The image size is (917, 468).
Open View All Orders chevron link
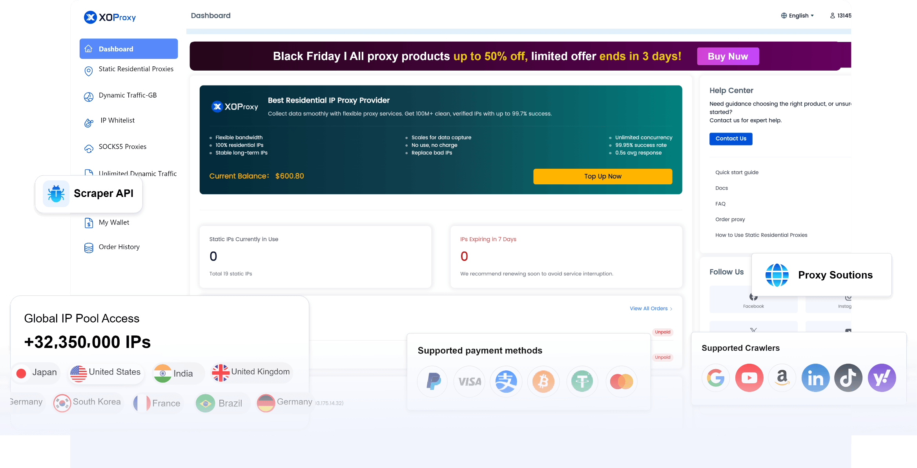click(651, 308)
